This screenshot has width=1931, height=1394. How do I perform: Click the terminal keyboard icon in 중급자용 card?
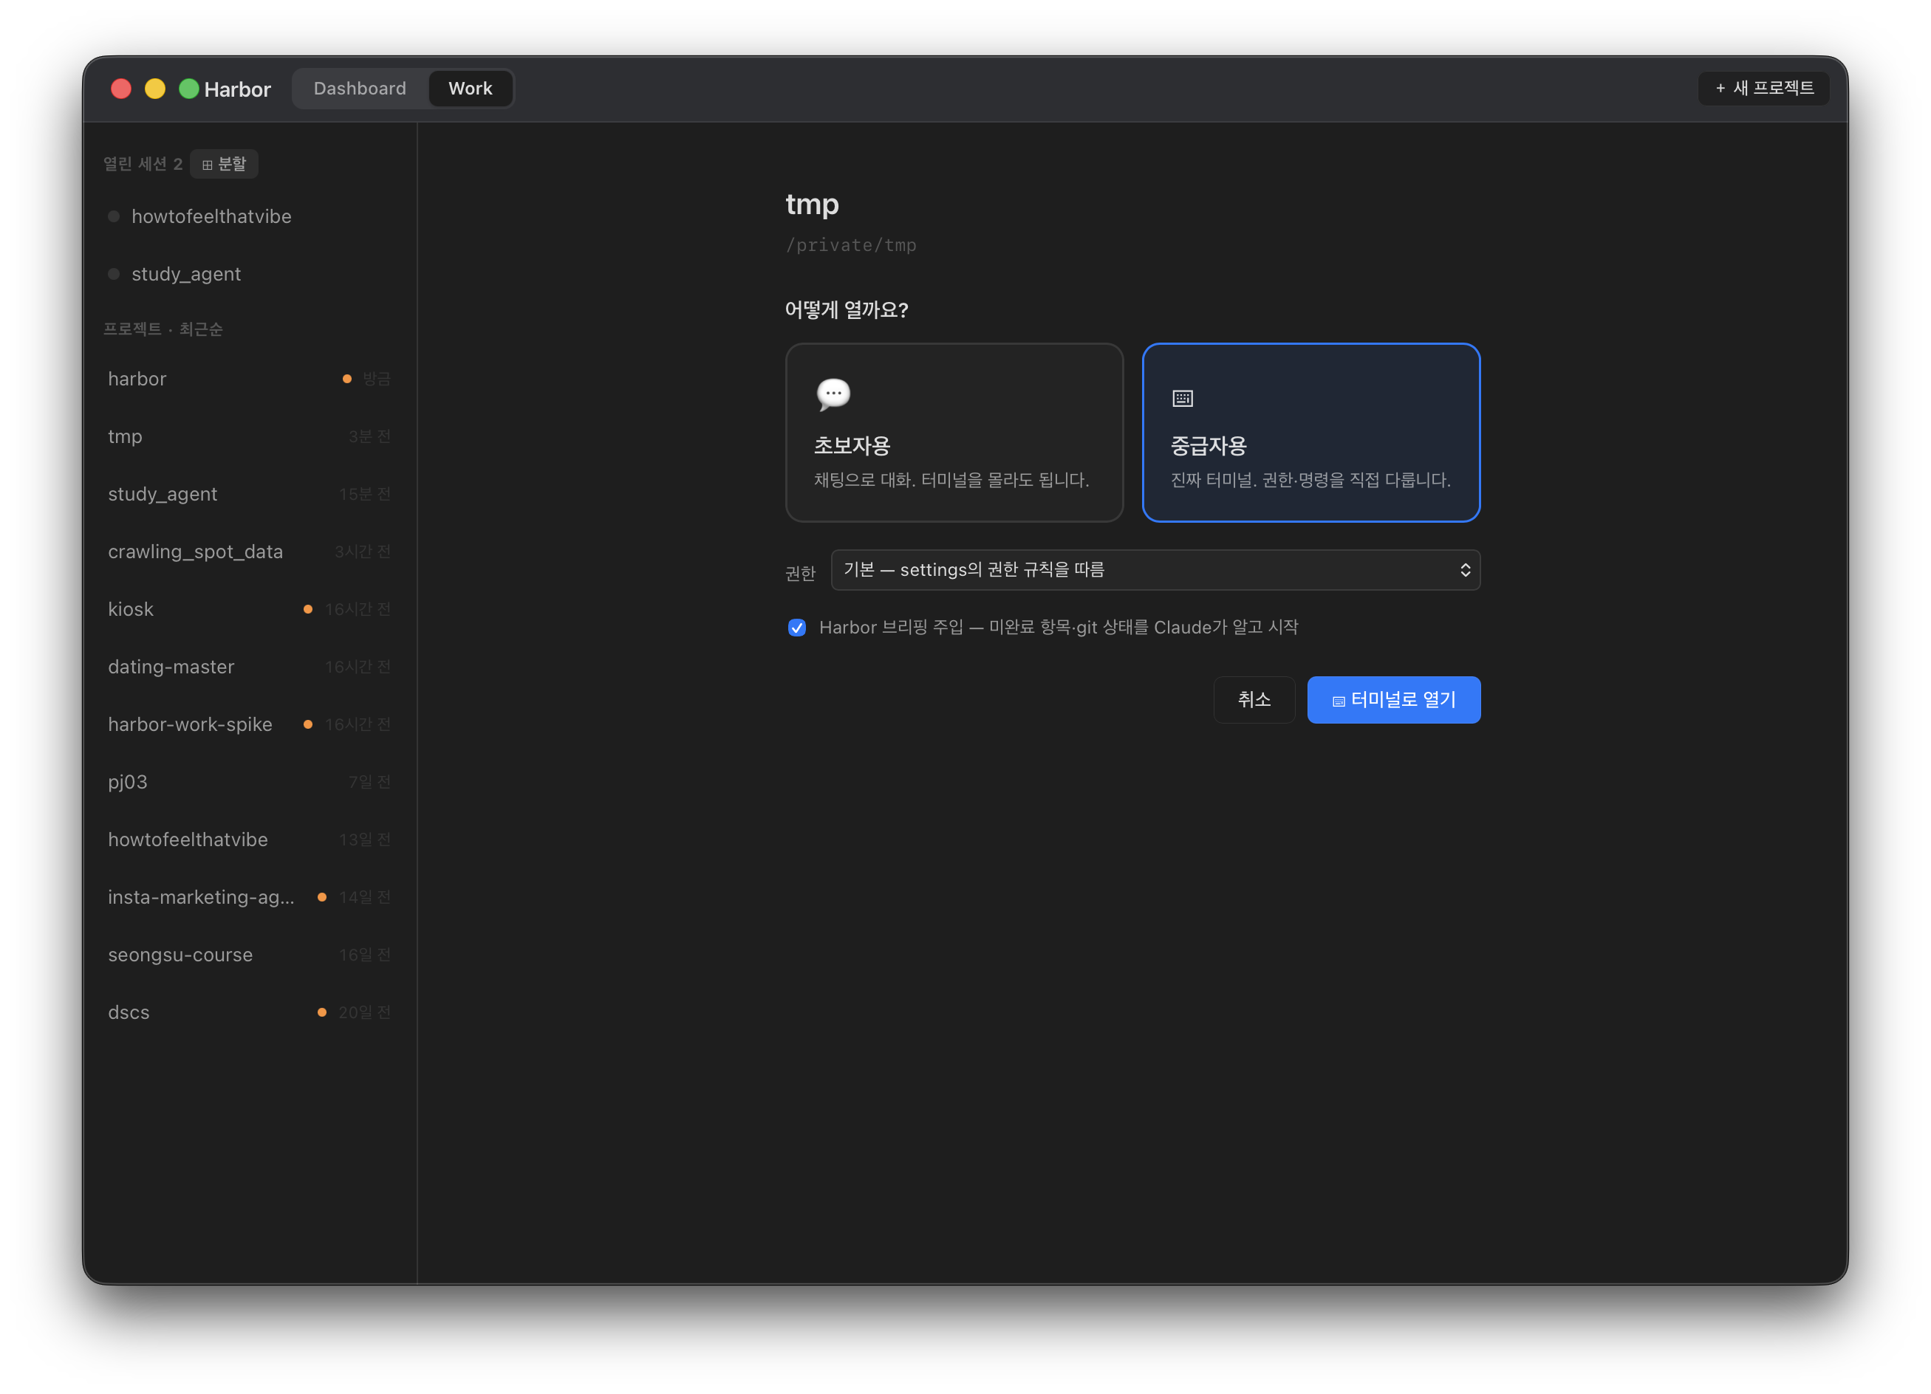click(x=1183, y=398)
